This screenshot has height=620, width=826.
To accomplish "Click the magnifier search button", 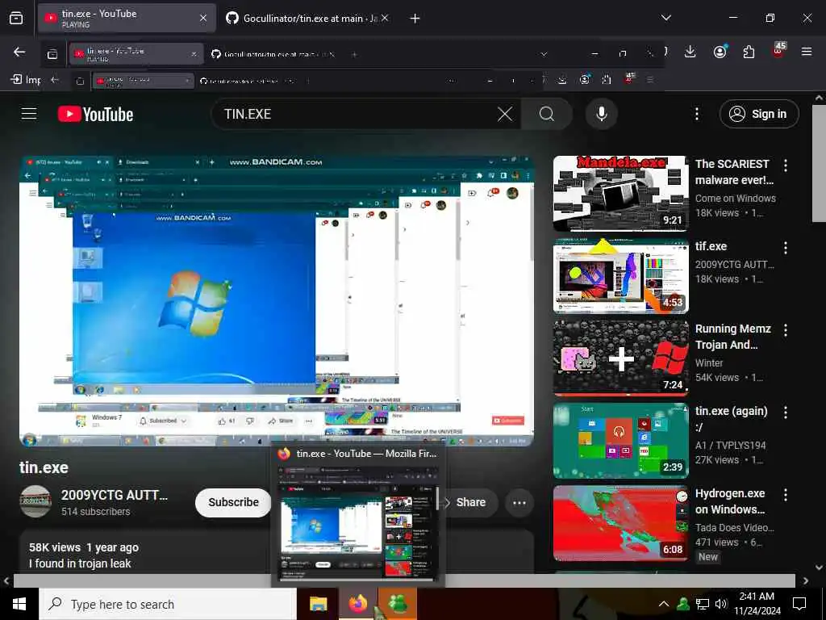I will click(x=546, y=114).
